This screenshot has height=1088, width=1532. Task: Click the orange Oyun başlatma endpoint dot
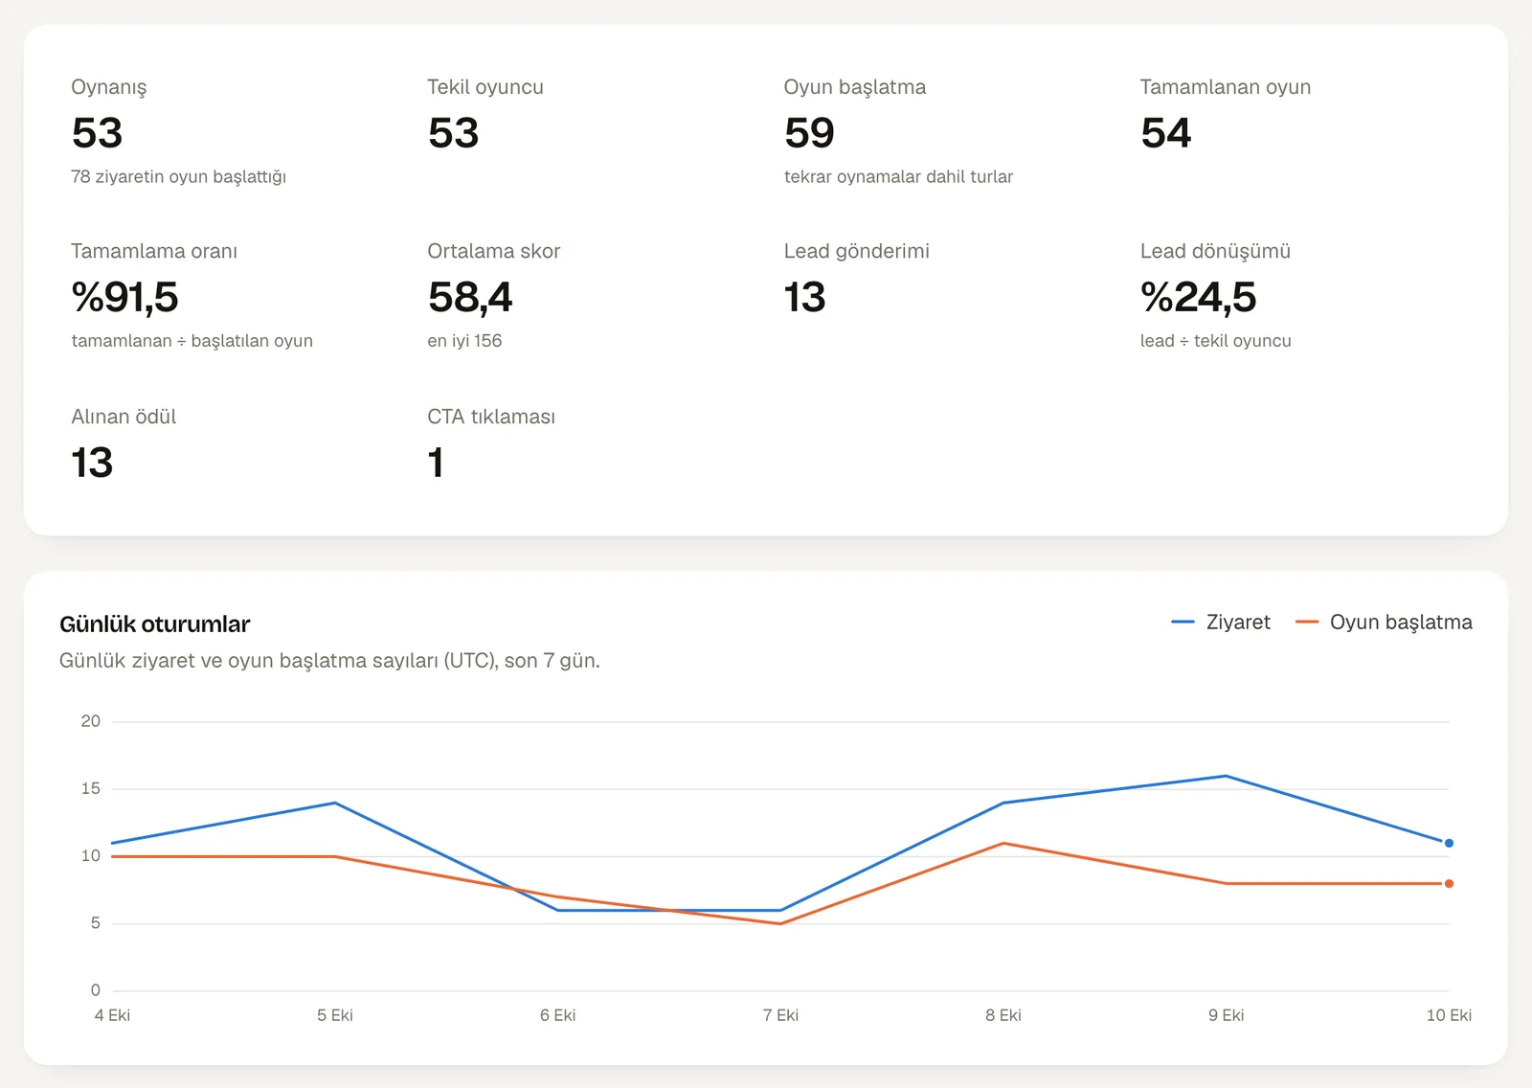point(1449,883)
